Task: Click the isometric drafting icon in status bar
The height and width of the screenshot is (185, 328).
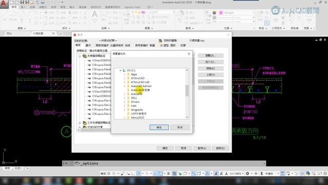Action: pos(147,174)
